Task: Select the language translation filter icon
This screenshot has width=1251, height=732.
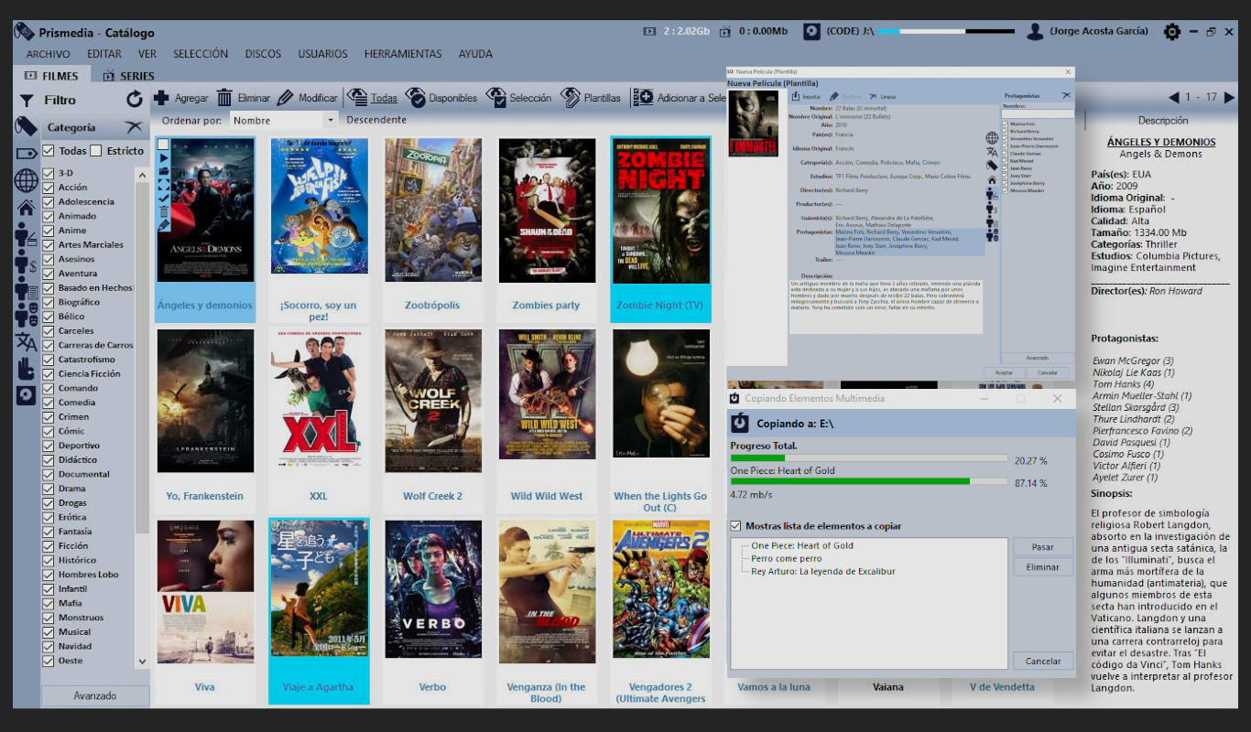Action: coord(26,342)
